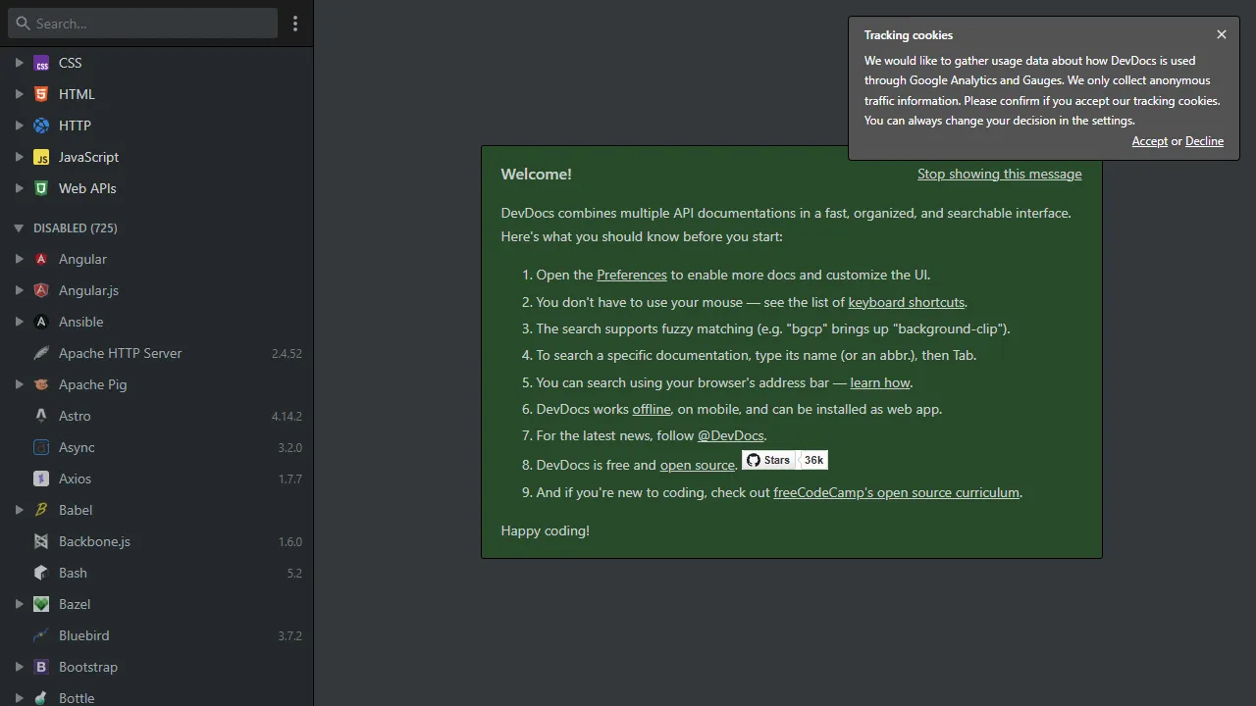Select the Bash docs entry

157,573
